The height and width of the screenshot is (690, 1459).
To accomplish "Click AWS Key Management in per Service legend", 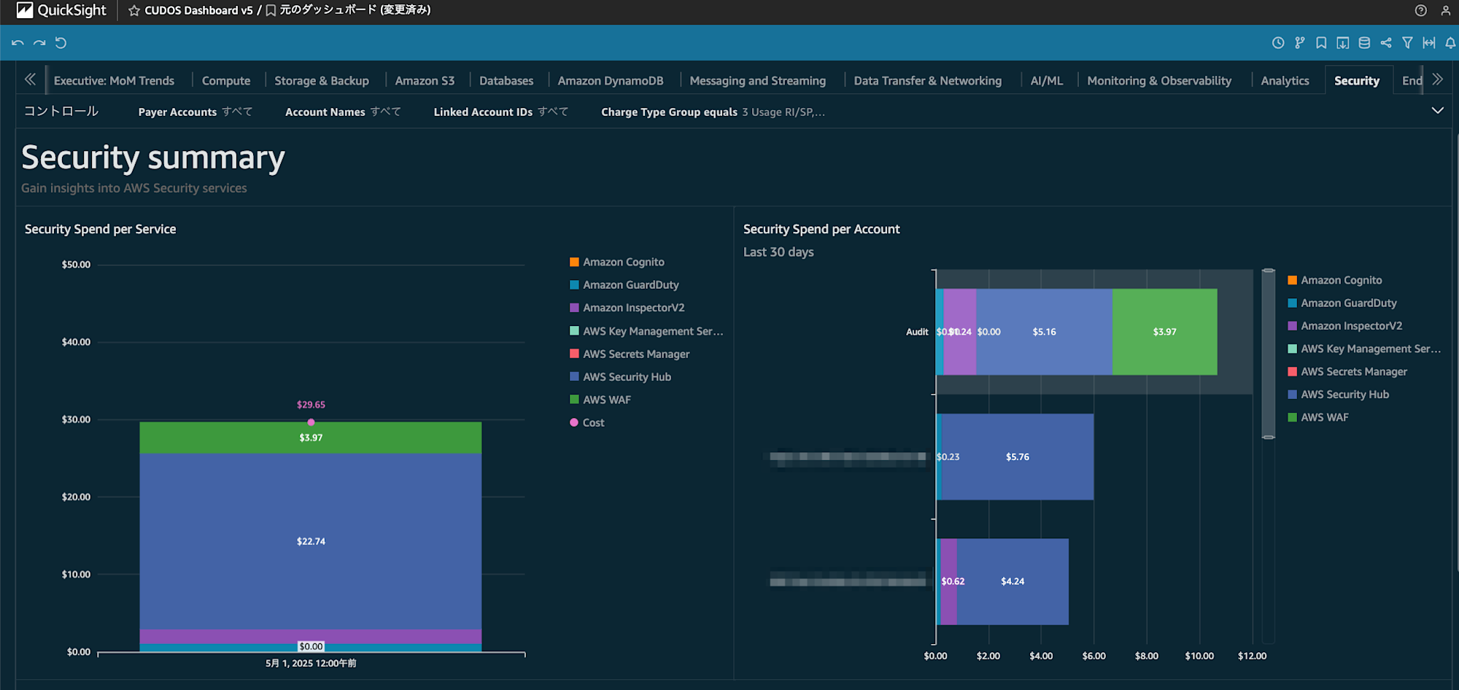I will [x=646, y=331].
